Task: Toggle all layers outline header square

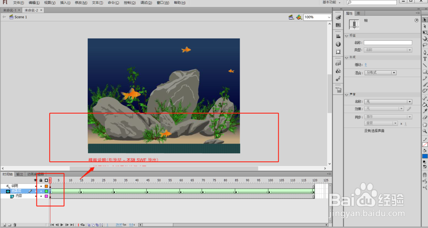Action: 46,180
